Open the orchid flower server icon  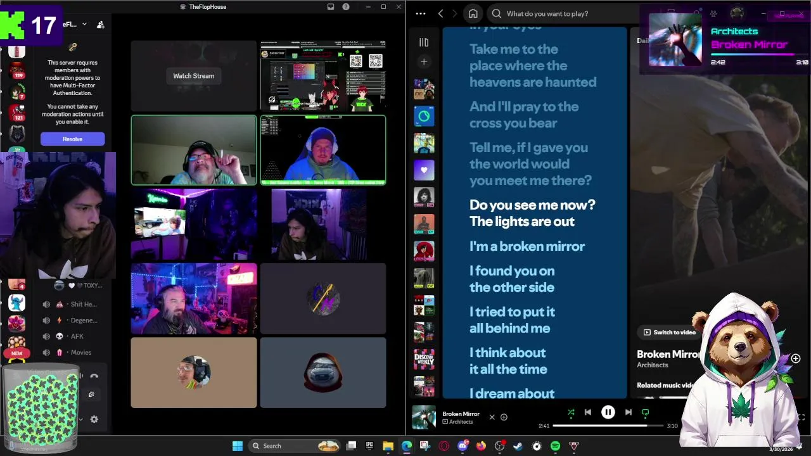pyautogui.click(x=17, y=324)
